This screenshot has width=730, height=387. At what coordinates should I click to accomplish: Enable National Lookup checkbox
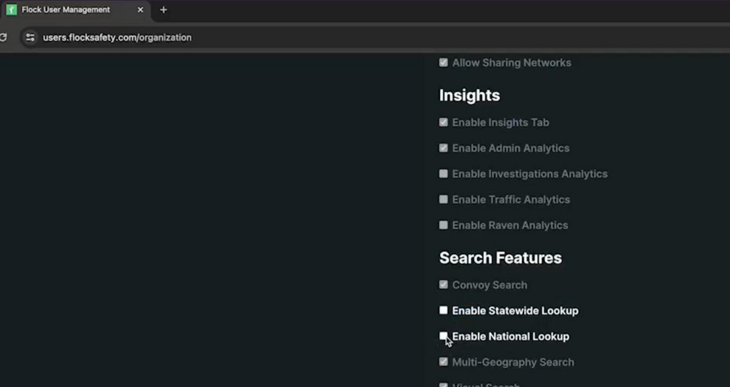tap(444, 336)
